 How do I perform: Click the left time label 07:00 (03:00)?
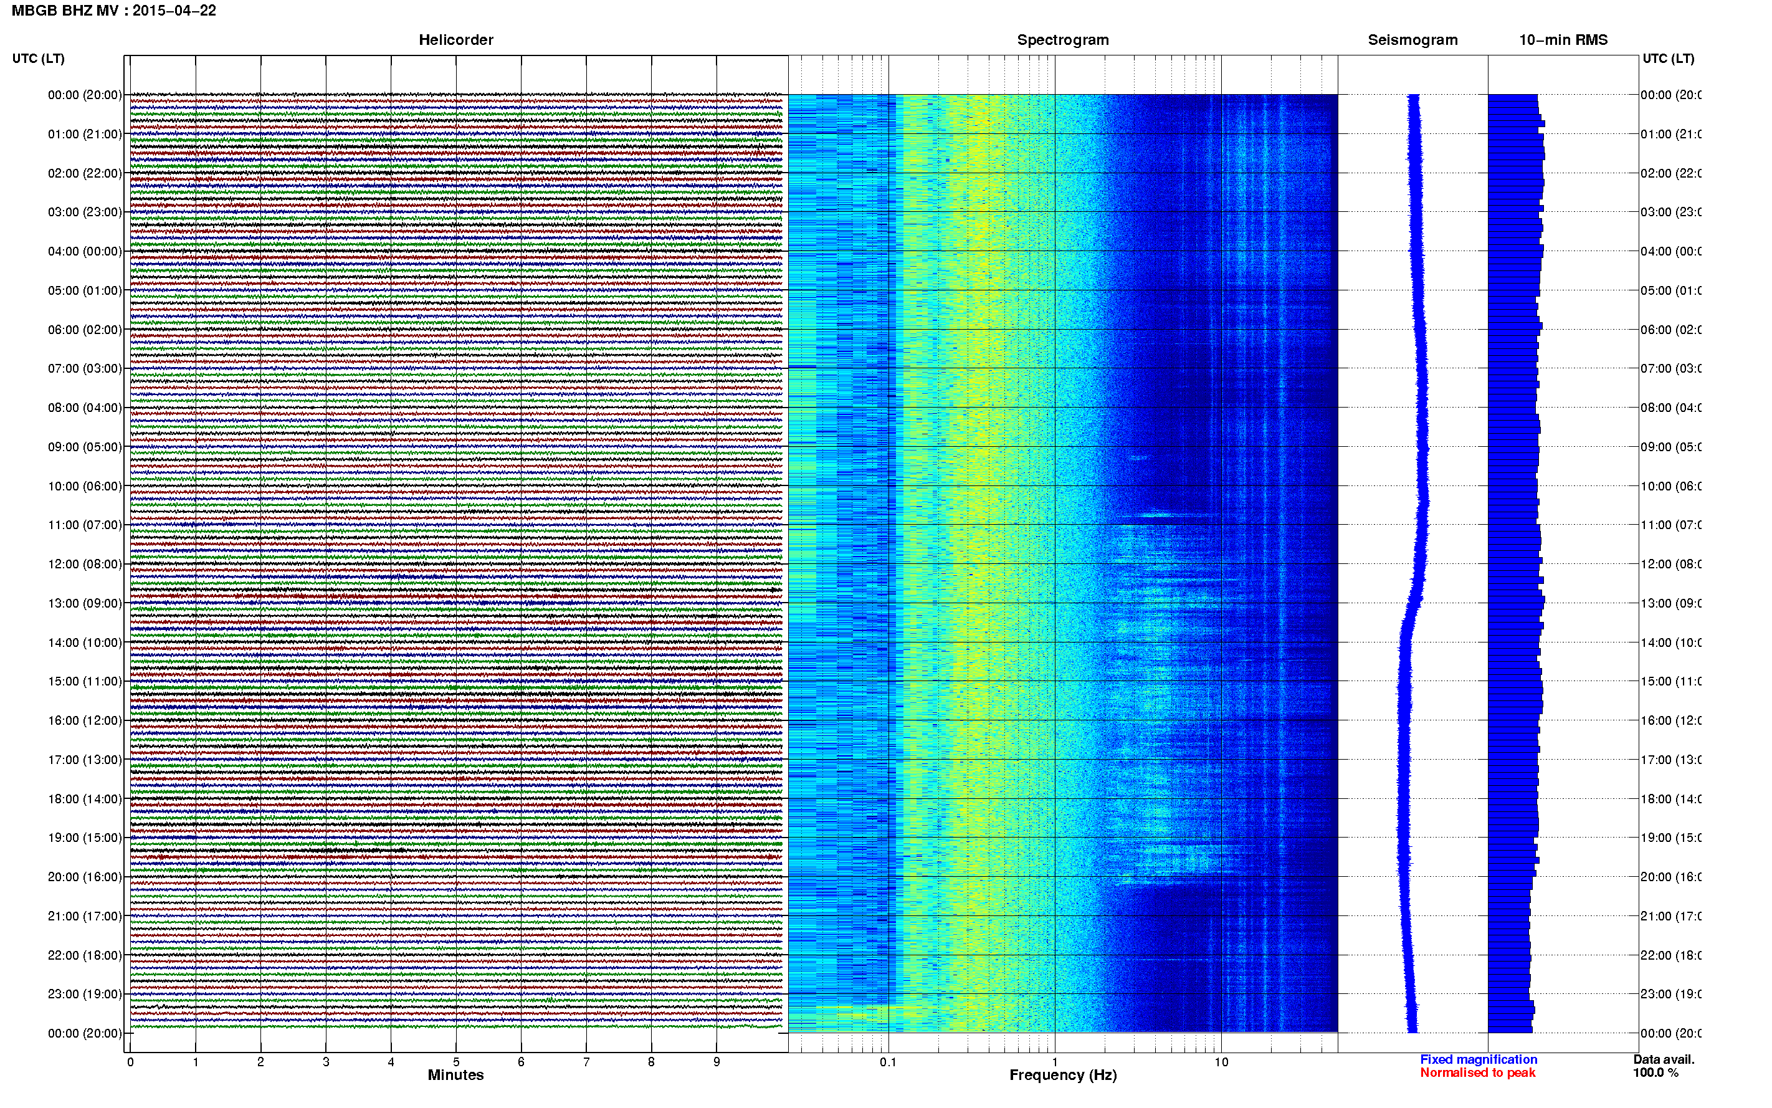[85, 368]
